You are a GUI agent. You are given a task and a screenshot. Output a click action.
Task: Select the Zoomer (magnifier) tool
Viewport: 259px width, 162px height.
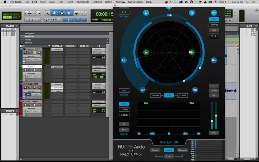pyautogui.click(x=47, y=13)
